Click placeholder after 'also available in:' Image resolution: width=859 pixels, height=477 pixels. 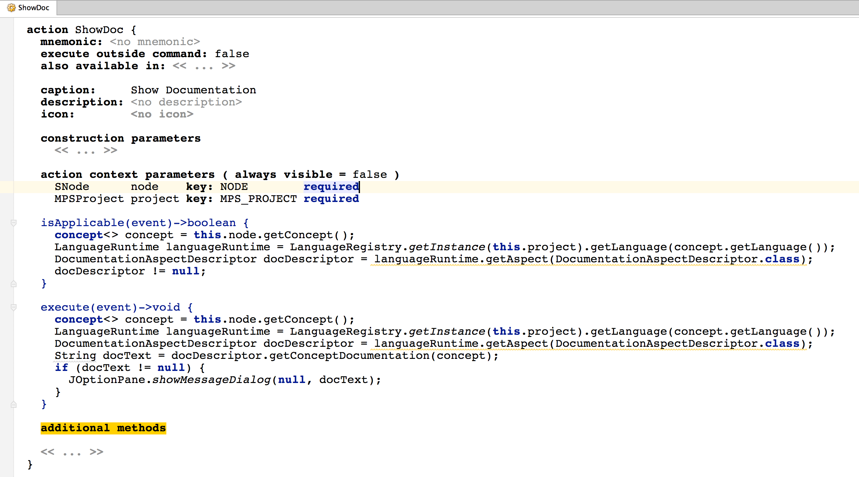204,66
